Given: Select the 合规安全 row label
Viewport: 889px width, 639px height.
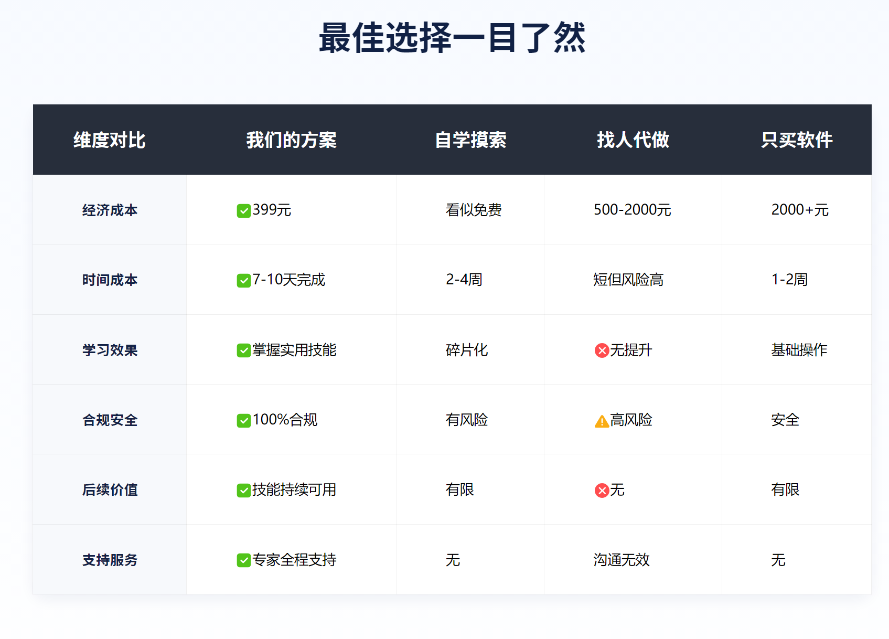Looking at the screenshot, I should (110, 420).
